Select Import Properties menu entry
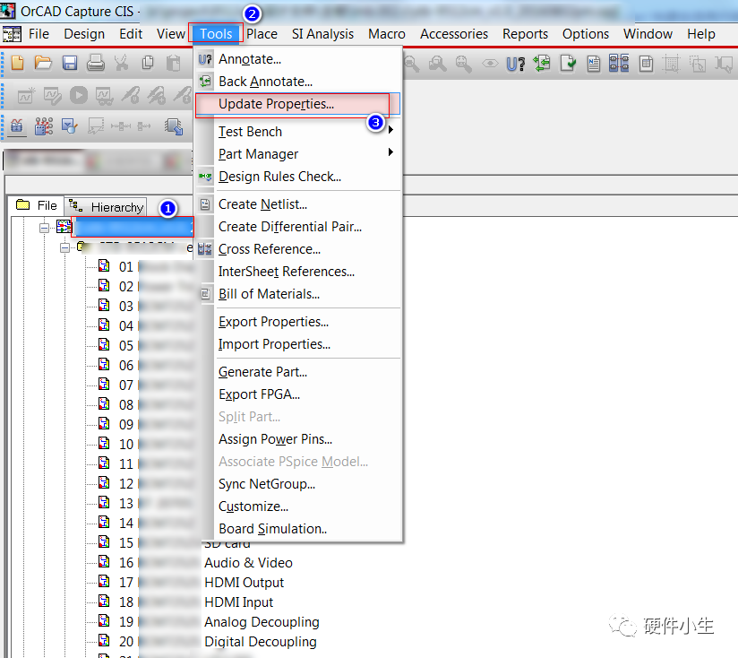Image resolution: width=738 pixels, height=658 pixels. [298, 344]
